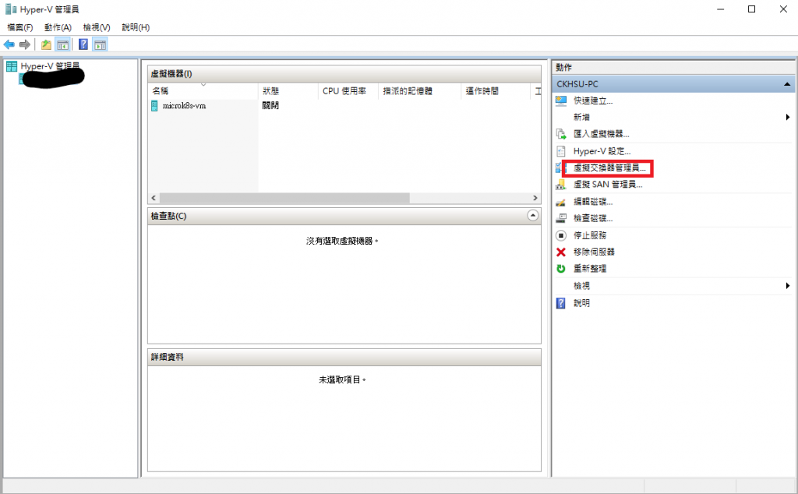798x494 pixels.
Task: Open the 說明(H) menu
Action: [136, 27]
